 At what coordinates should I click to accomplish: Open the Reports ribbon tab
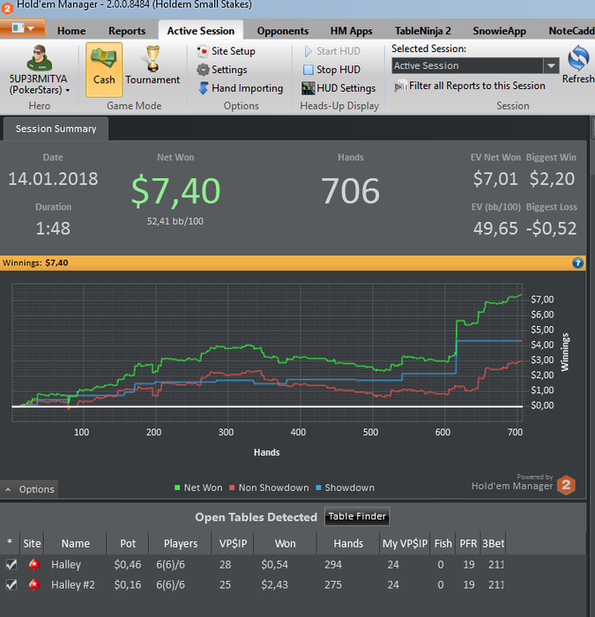point(127,31)
